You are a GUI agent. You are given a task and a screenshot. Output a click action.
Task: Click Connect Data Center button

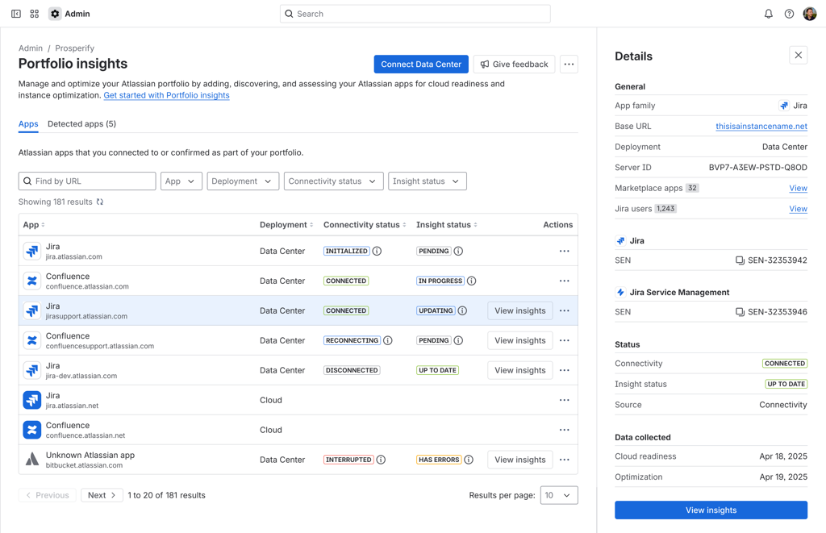[421, 65]
